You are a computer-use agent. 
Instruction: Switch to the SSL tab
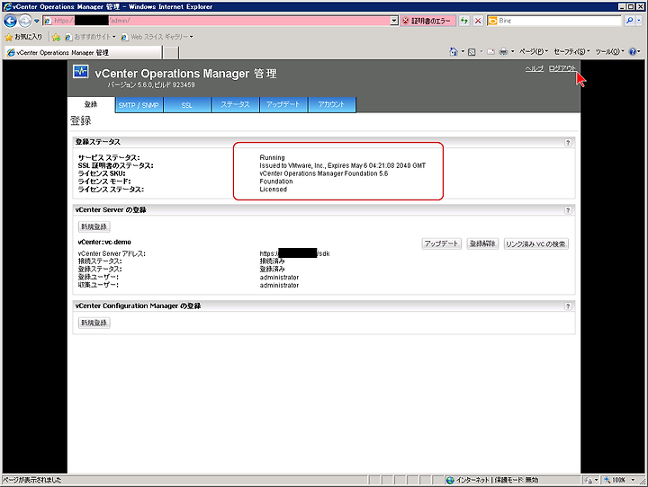(187, 105)
